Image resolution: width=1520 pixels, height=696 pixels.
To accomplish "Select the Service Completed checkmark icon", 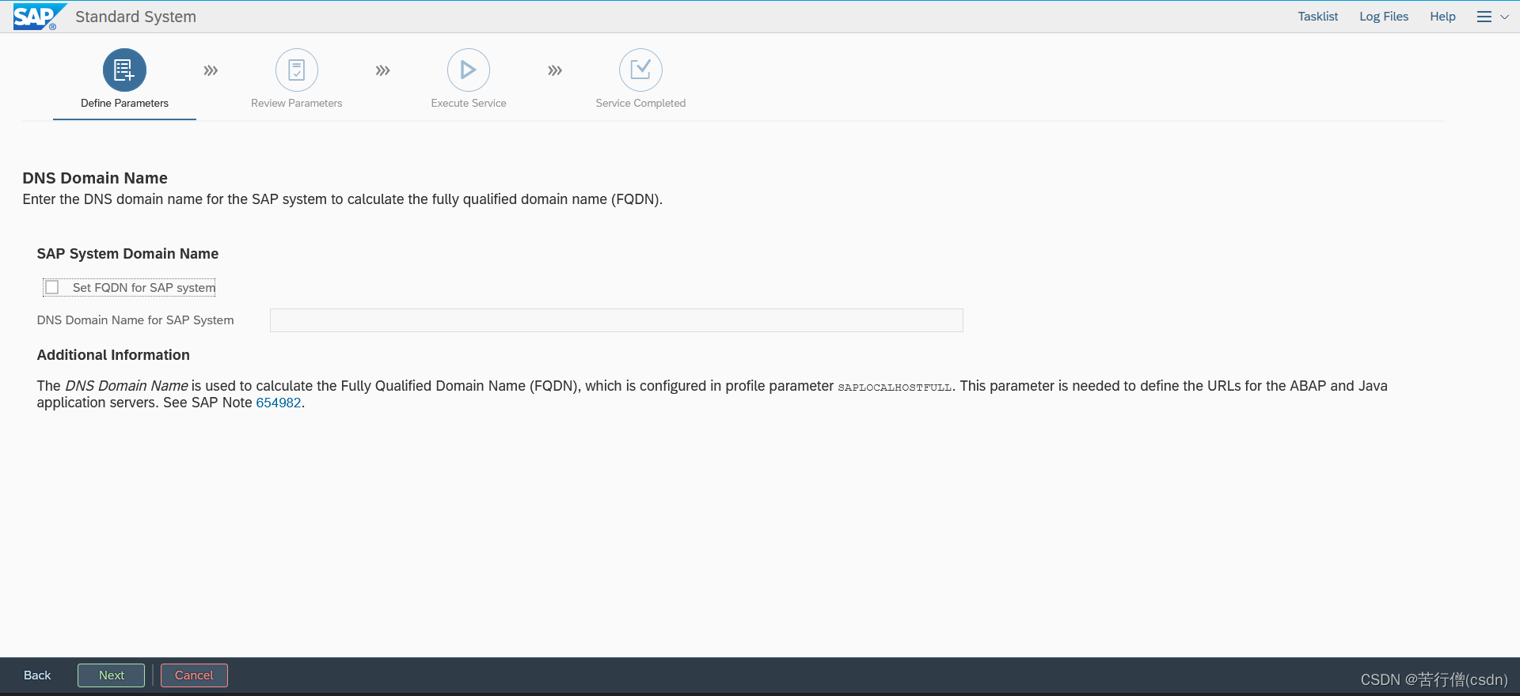I will (x=640, y=70).
